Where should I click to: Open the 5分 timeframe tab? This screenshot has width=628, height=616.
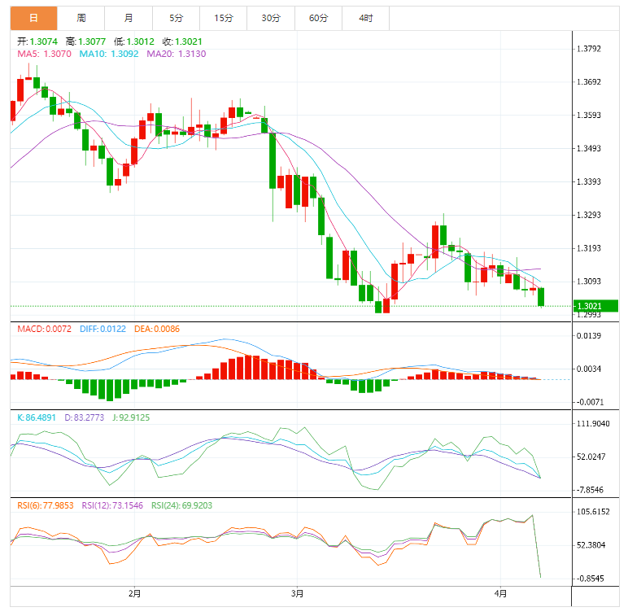[x=176, y=18]
